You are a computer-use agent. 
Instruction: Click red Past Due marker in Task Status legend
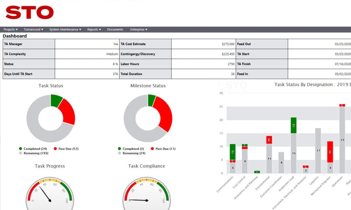click(56, 149)
